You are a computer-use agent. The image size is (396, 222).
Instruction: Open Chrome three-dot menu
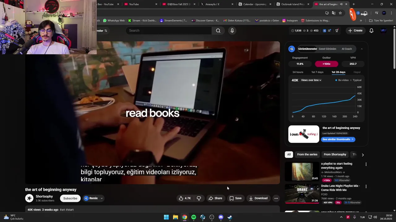click(391, 13)
